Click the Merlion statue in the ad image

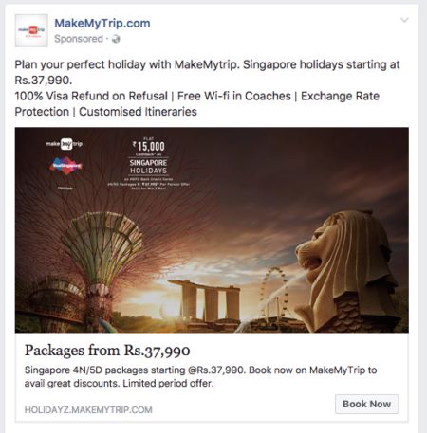tap(348, 272)
